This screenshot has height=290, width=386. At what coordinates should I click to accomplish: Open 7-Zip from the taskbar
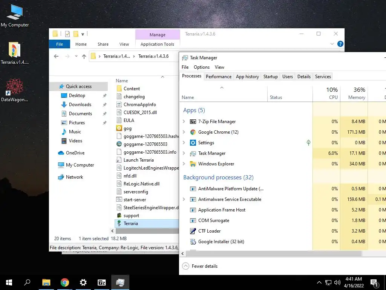click(x=102, y=282)
